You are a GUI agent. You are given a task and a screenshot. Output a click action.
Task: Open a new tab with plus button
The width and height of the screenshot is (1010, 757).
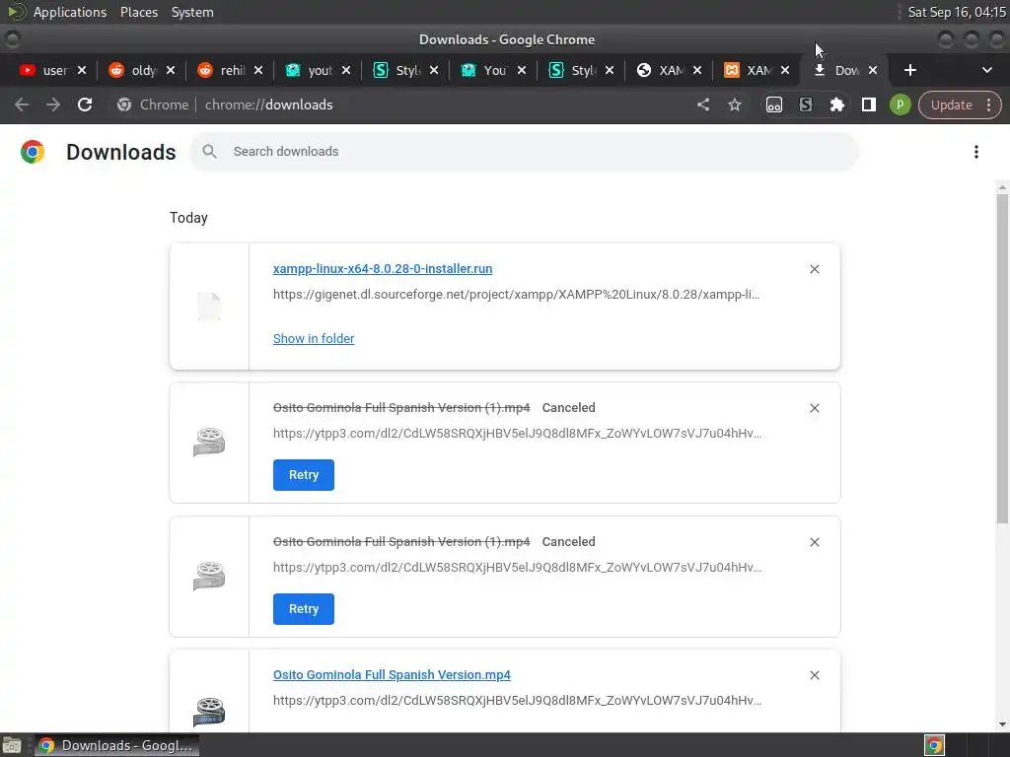(909, 70)
